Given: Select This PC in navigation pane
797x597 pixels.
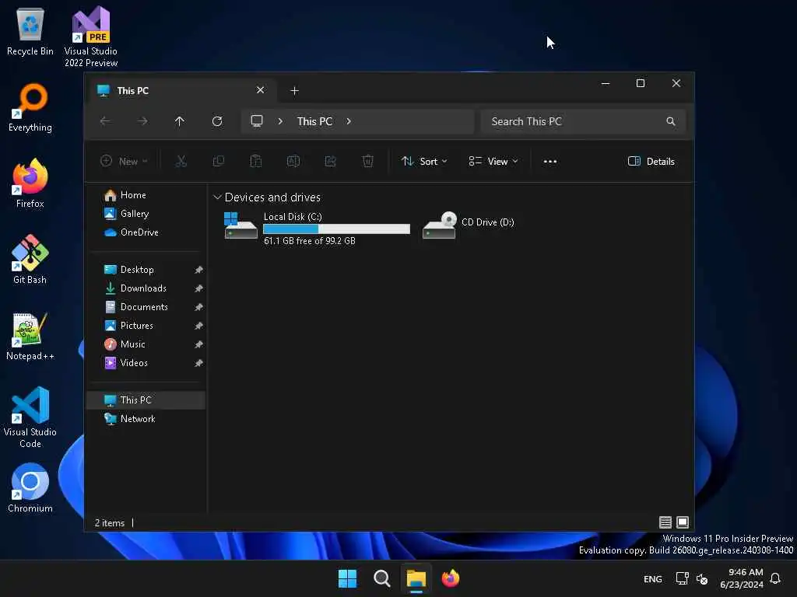Looking at the screenshot, I should point(147,400).
